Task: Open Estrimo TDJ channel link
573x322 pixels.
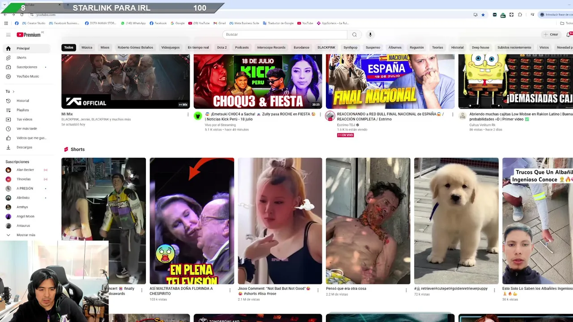Action: (x=346, y=125)
